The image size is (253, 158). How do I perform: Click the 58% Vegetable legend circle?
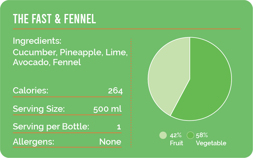coord(190,135)
